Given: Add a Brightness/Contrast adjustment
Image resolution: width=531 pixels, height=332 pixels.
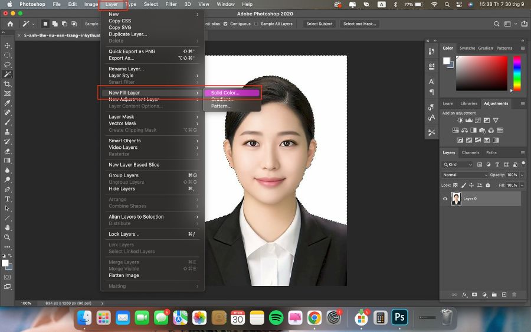Looking at the screenshot, I should click(x=460, y=121).
